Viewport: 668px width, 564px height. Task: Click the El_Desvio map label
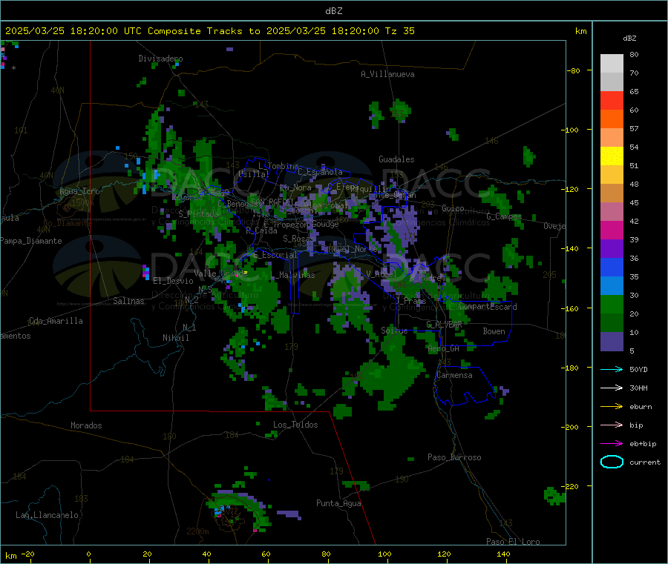[174, 281]
